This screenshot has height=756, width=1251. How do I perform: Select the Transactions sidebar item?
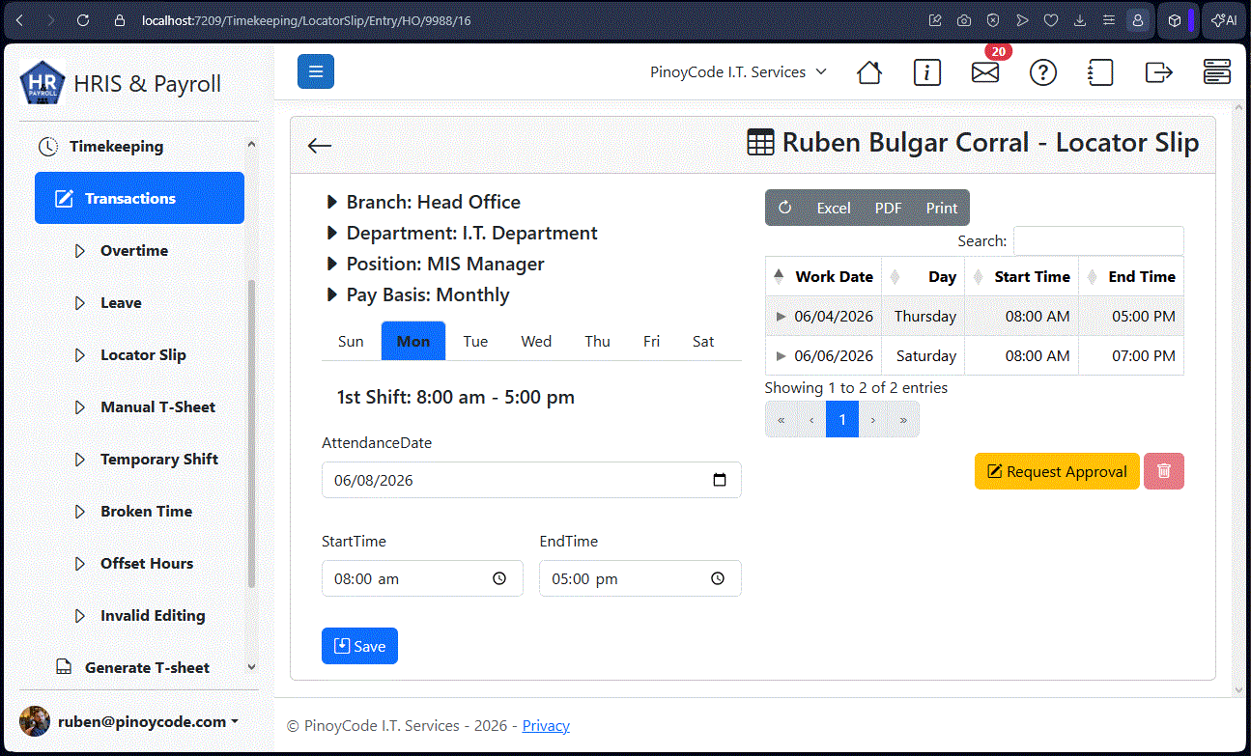(x=139, y=198)
